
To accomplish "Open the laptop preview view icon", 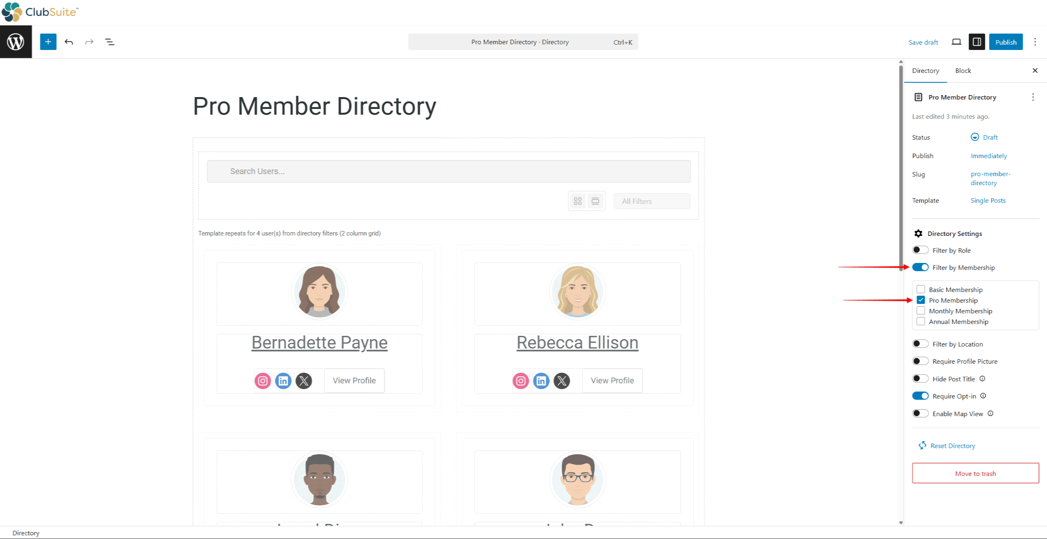I will tap(956, 42).
